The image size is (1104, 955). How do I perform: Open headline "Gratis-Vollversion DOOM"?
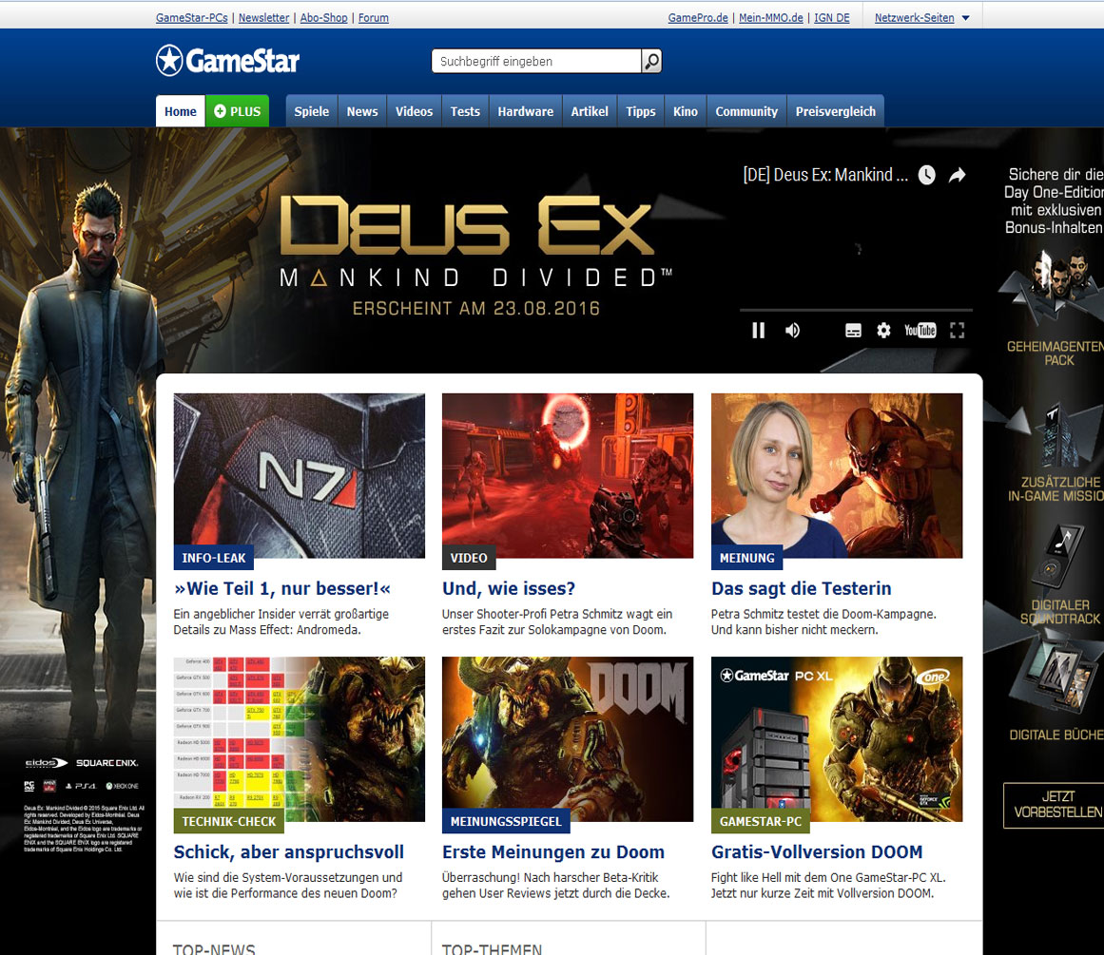(x=817, y=851)
